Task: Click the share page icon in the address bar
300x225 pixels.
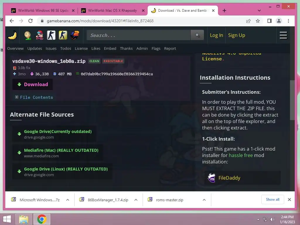Action: point(248,21)
